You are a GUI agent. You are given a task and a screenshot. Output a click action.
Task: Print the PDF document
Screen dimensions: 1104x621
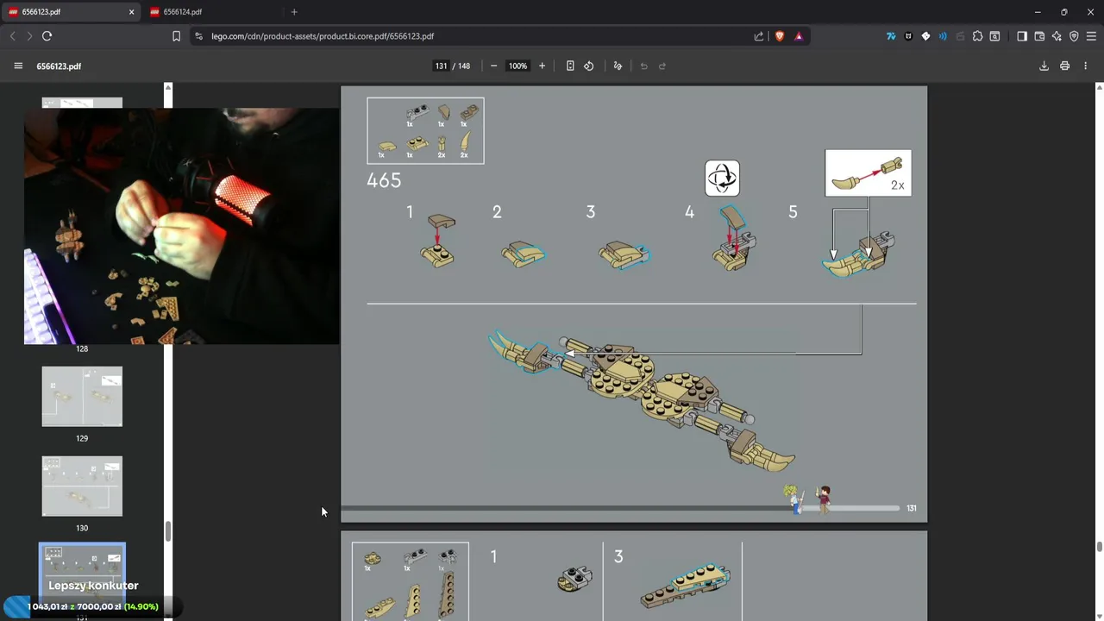(x=1065, y=66)
